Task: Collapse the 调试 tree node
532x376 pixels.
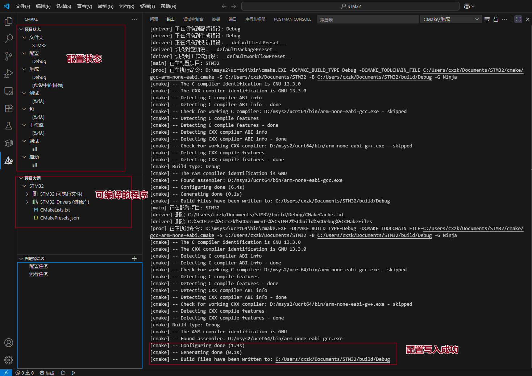Action: [24, 141]
